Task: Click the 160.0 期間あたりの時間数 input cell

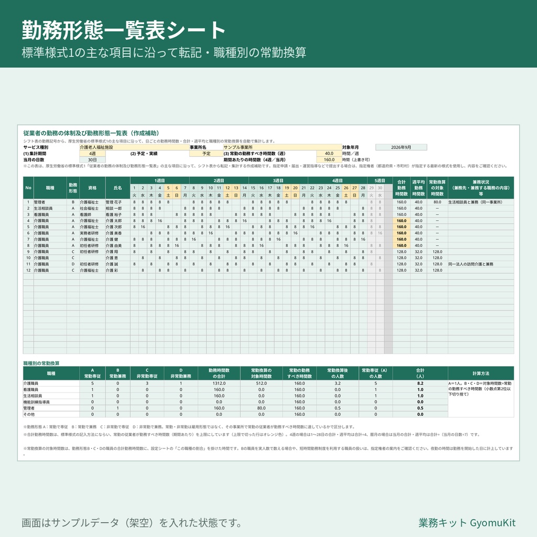Action: pos(329,159)
